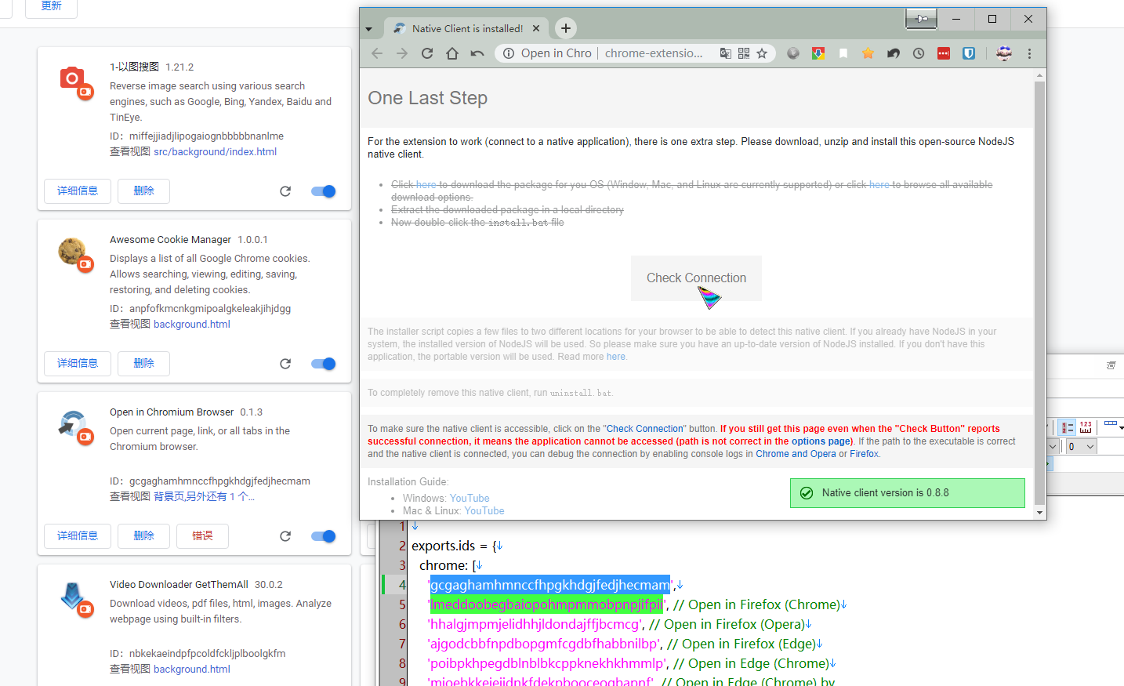This screenshot has width=1124, height=686.
Task: Click the 更新 button at top
Action: tap(52, 5)
